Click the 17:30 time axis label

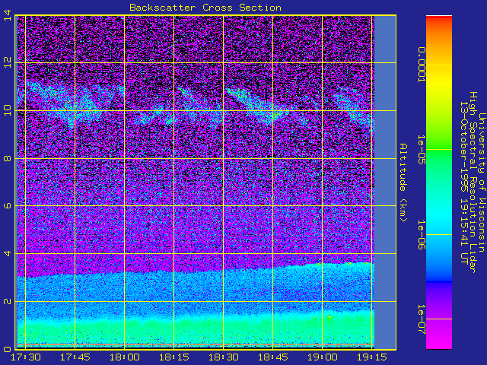click(x=25, y=357)
